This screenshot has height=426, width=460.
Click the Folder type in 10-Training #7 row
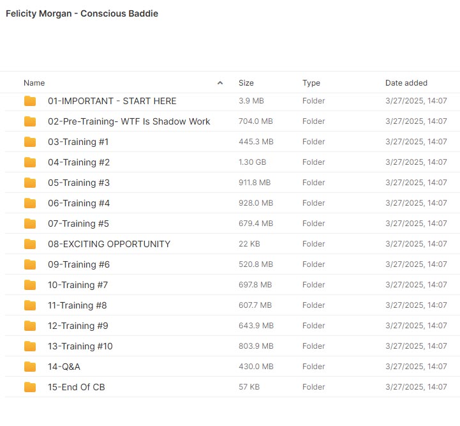[314, 284]
